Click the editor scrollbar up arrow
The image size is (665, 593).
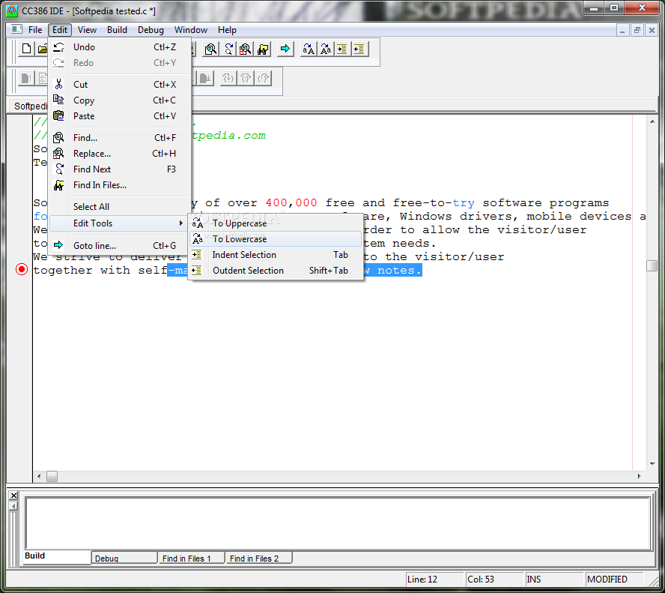[x=652, y=122]
